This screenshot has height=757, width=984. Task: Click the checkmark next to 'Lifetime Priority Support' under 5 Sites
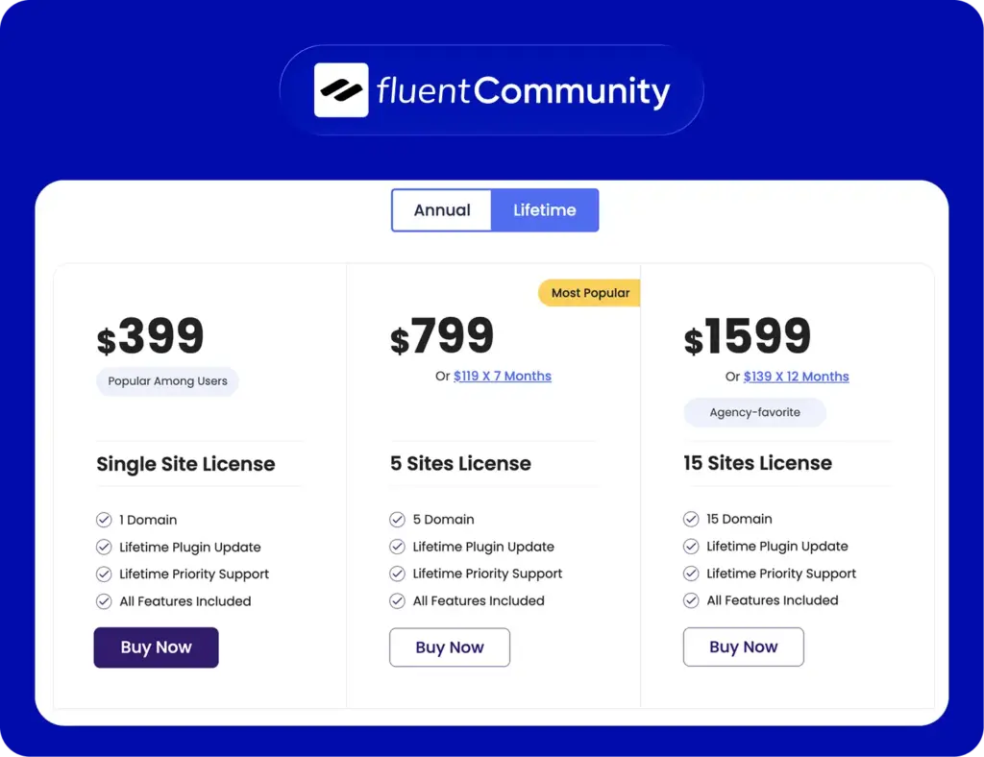click(397, 574)
